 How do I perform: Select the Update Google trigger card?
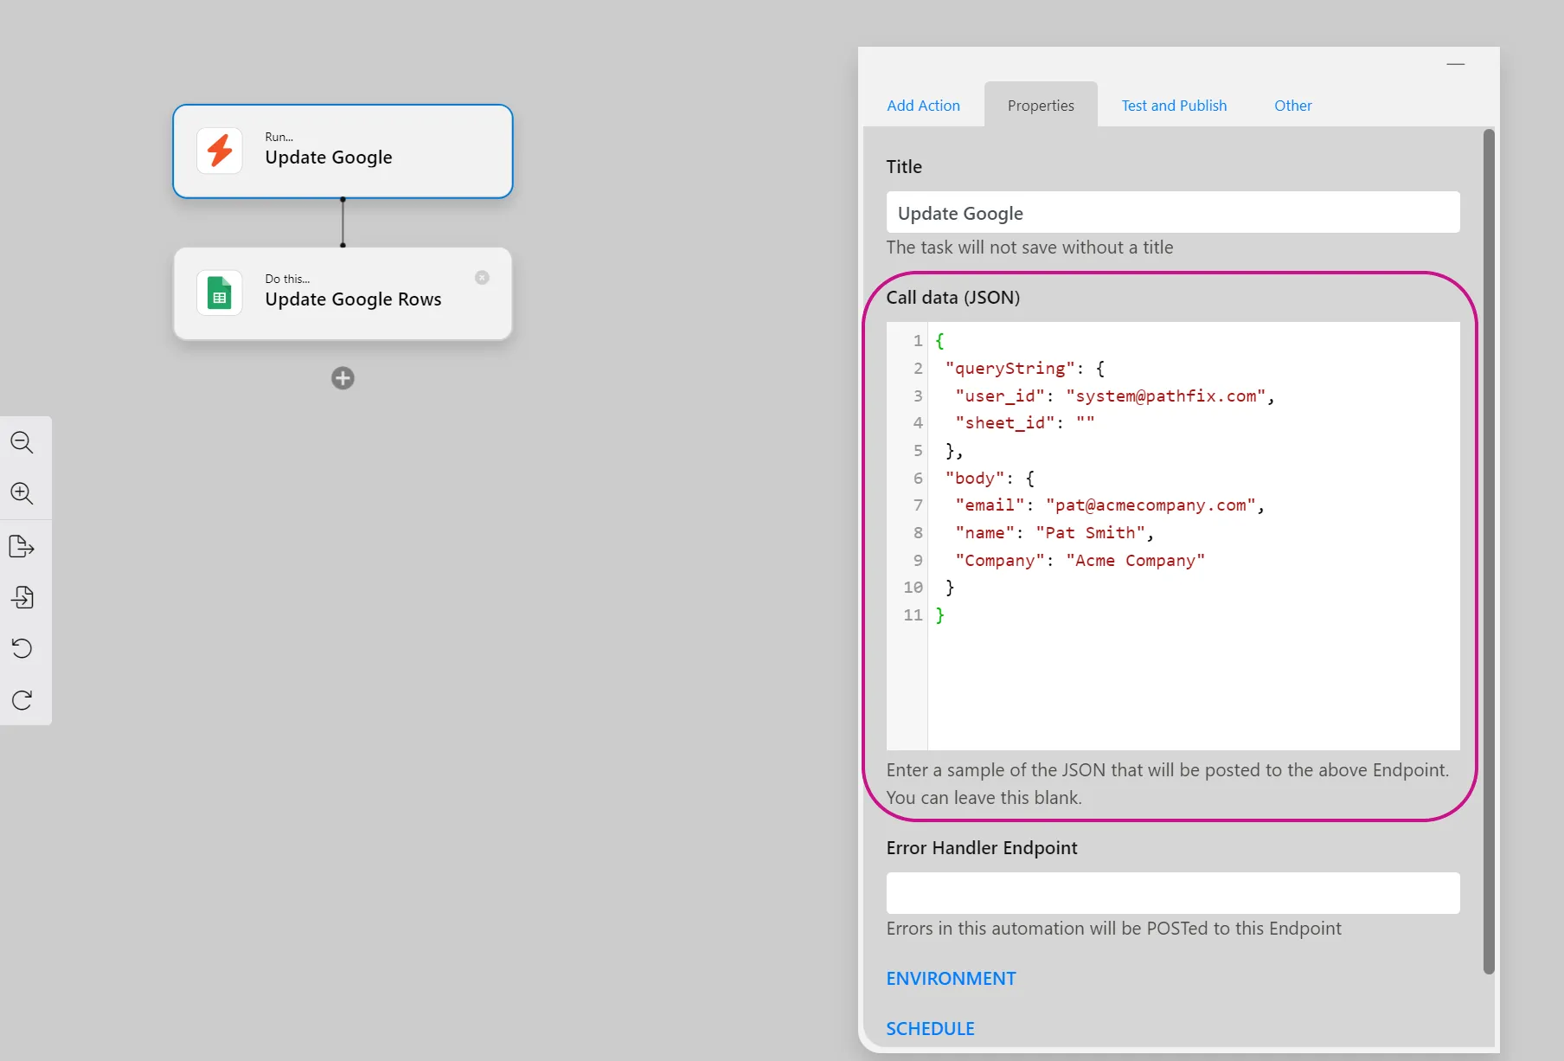(343, 151)
